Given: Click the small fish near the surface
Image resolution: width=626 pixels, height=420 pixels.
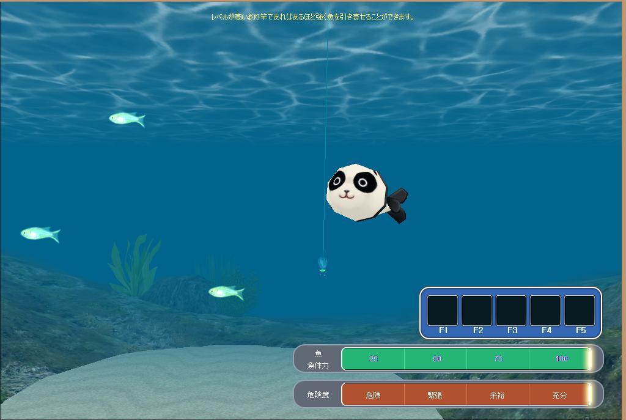Looking at the screenshot, I should pos(127,119).
